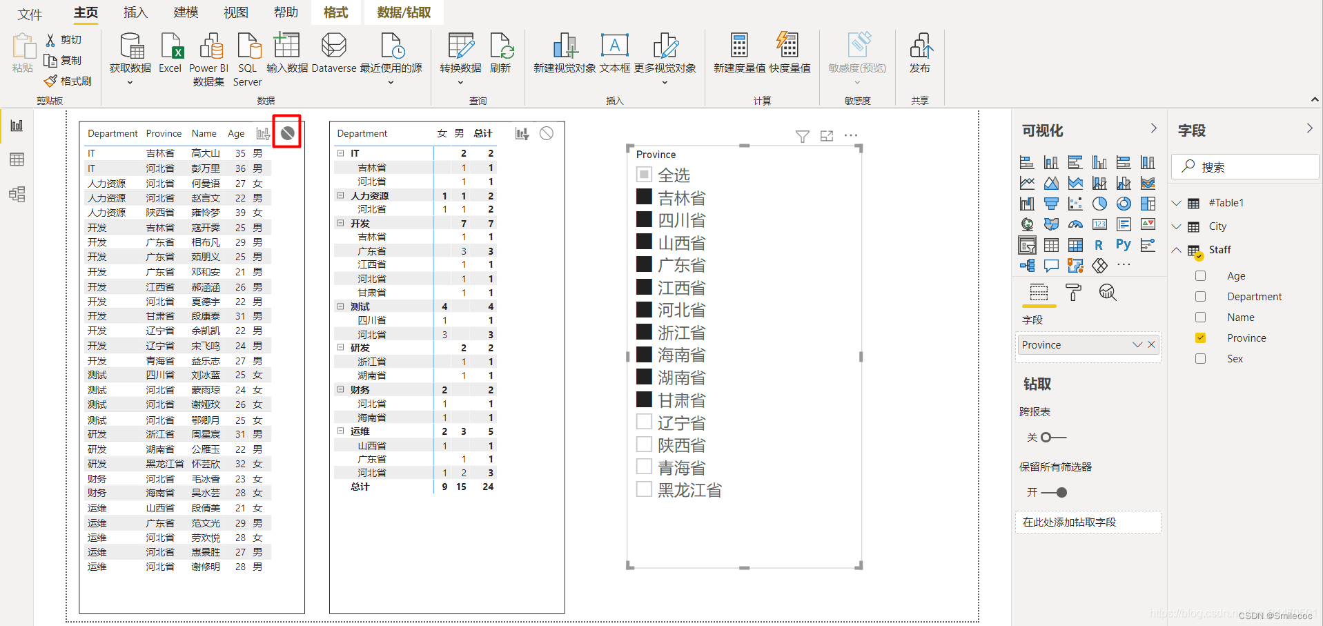Select the line chart visual
Image resolution: width=1323 pixels, height=626 pixels.
[x=1027, y=183]
